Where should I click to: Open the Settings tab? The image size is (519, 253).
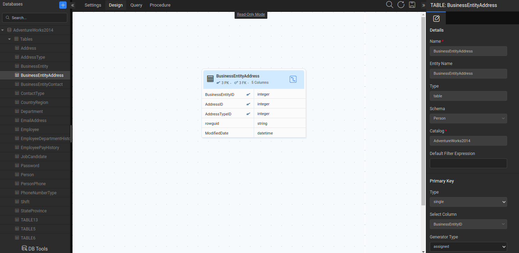pos(93,5)
